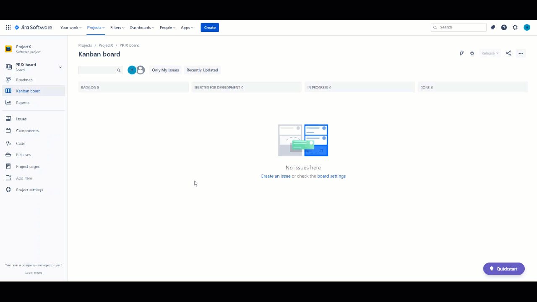Open the Roadmap from the sidebar
This screenshot has height=302, width=537.
pyautogui.click(x=24, y=80)
